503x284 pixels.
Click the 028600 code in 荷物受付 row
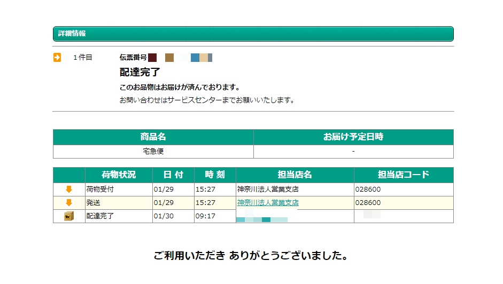368,190
